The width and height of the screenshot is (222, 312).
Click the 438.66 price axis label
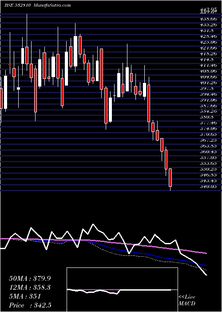[x=207, y=19]
